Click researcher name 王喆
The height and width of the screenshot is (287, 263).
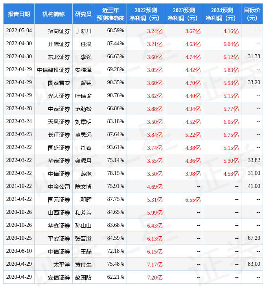click(86, 252)
